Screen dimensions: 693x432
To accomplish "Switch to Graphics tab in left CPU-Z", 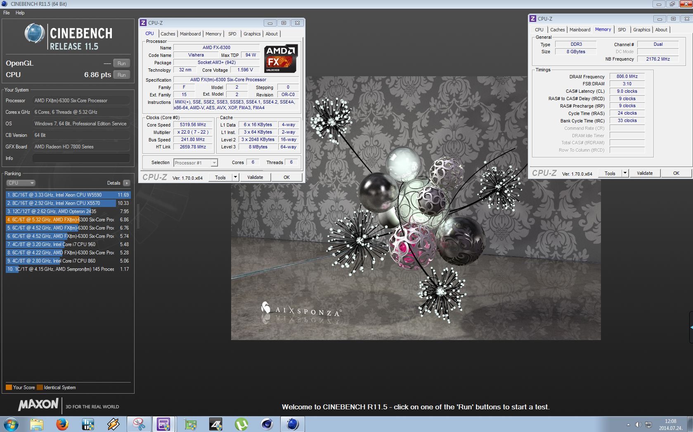I will click(252, 34).
